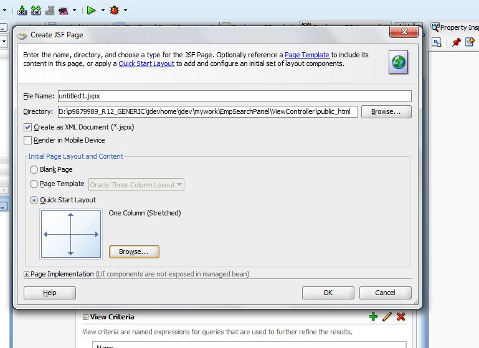The width and height of the screenshot is (479, 348).
Task: Close the Create JSF Page dialog
Action: coord(404,32)
